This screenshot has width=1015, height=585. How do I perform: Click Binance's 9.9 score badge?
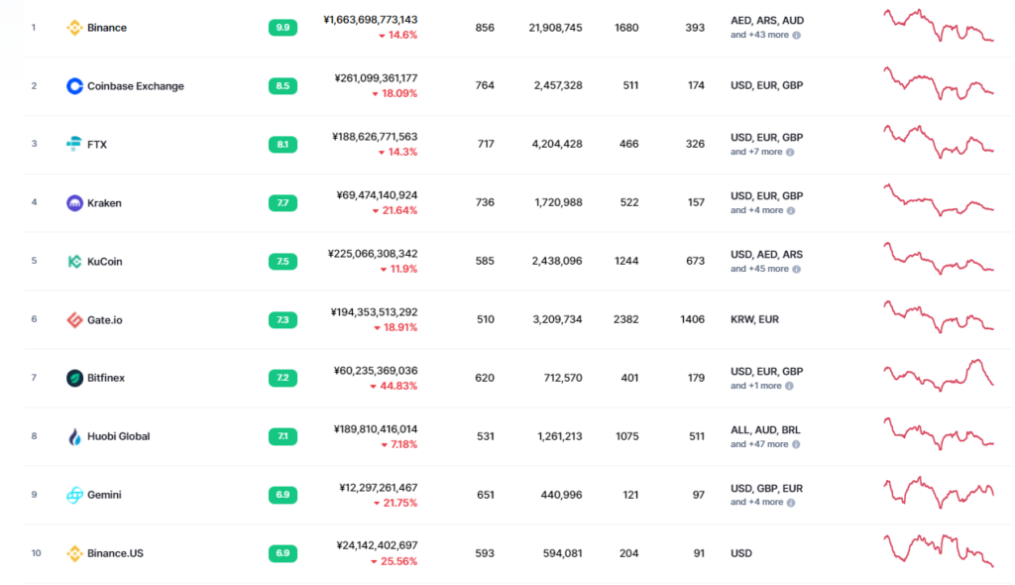pyautogui.click(x=282, y=28)
